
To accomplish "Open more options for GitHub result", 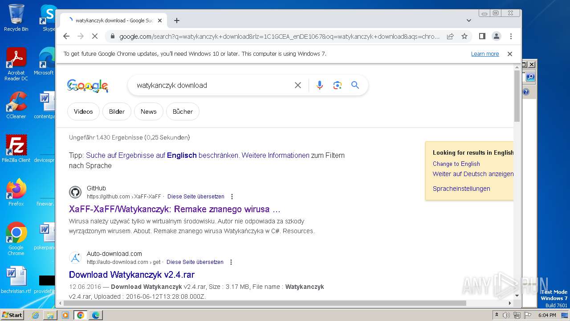I will point(232,197).
